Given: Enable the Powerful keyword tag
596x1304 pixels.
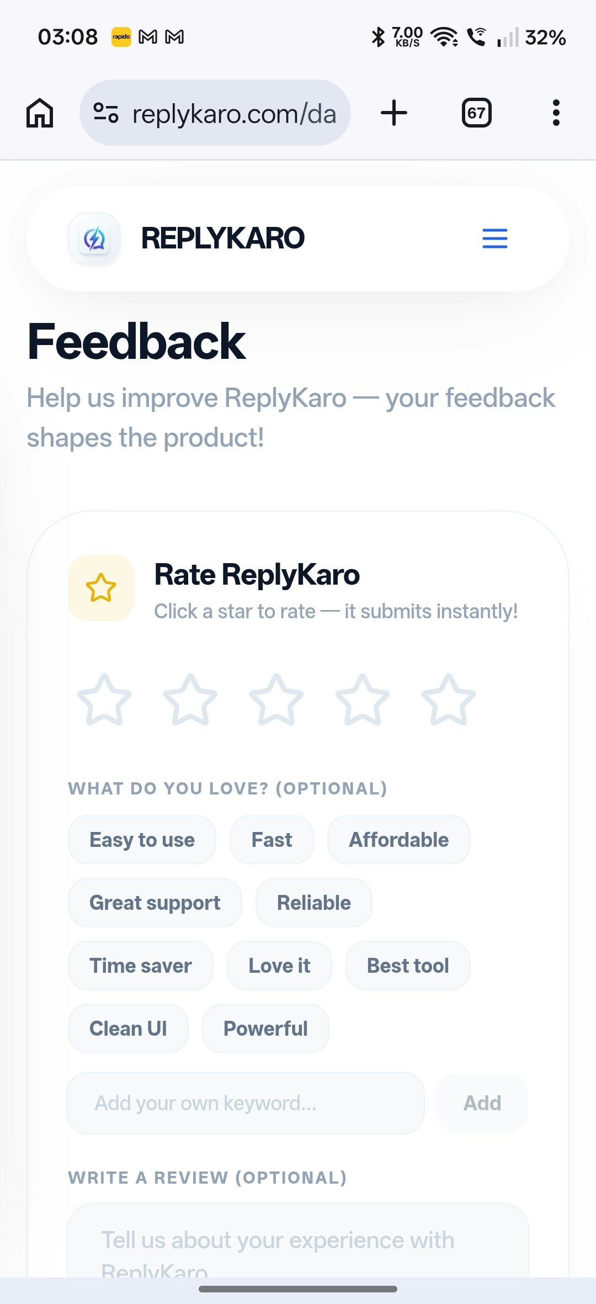Looking at the screenshot, I should 265,1028.
